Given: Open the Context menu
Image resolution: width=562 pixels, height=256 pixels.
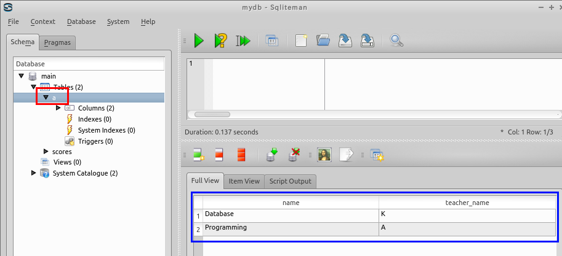Looking at the screenshot, I should coord(42,21).
